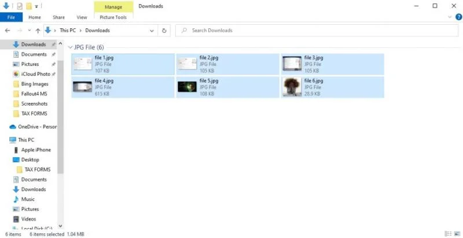Open Explorer Help via question mark icon
Viewport: 463px width, 238px height.
458,17
